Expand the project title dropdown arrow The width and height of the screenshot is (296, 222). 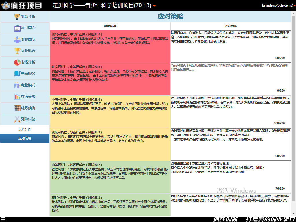coord(154,6)
